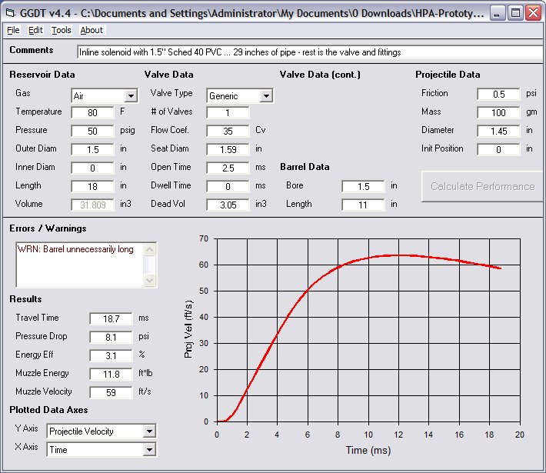Expand the Valve Type dropdown
The height and width of the screenshot is (473, 546).
266,96
